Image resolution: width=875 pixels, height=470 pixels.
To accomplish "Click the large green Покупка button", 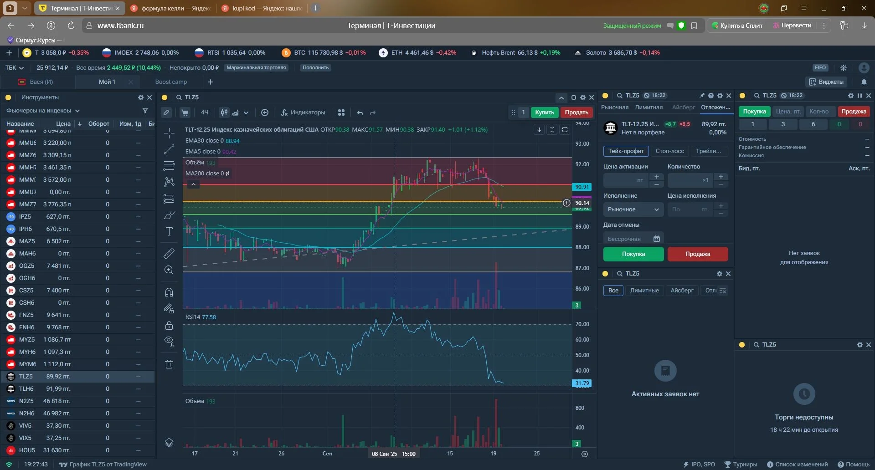I will pyautogui.click(x=633, y=254).
